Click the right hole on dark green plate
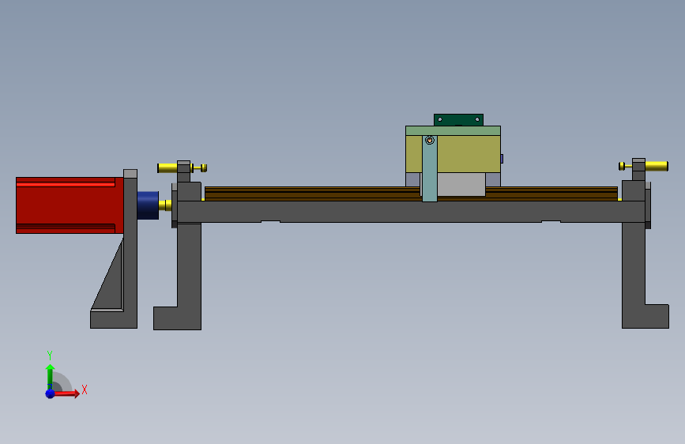Image resolution: width=685 pixels, height=444 pixels. pyautogui.click(x=477, y=119)
